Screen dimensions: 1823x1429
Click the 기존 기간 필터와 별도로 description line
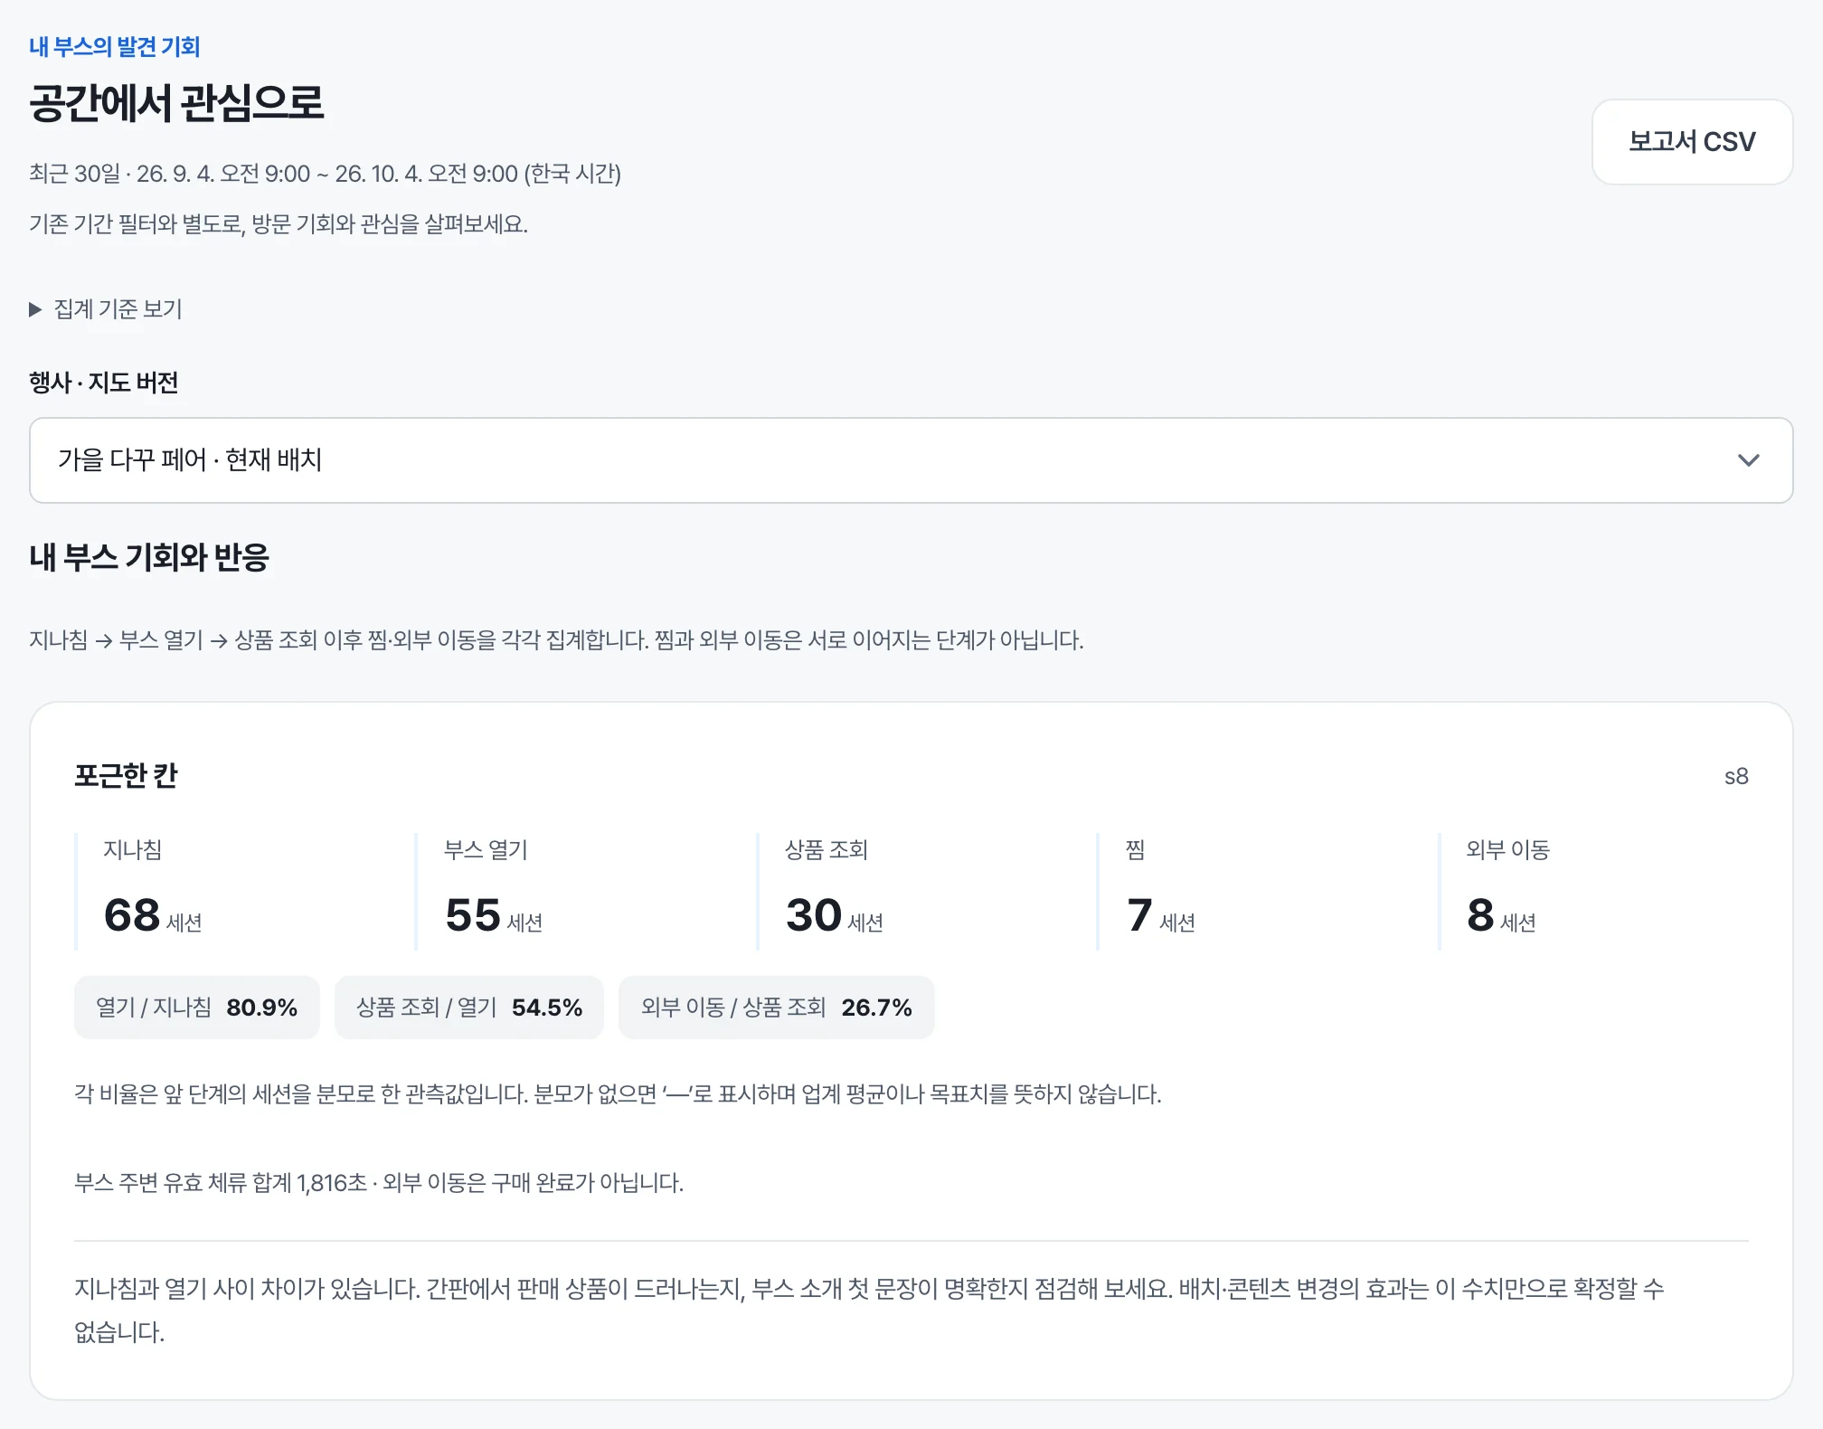[x=279, y=224]
